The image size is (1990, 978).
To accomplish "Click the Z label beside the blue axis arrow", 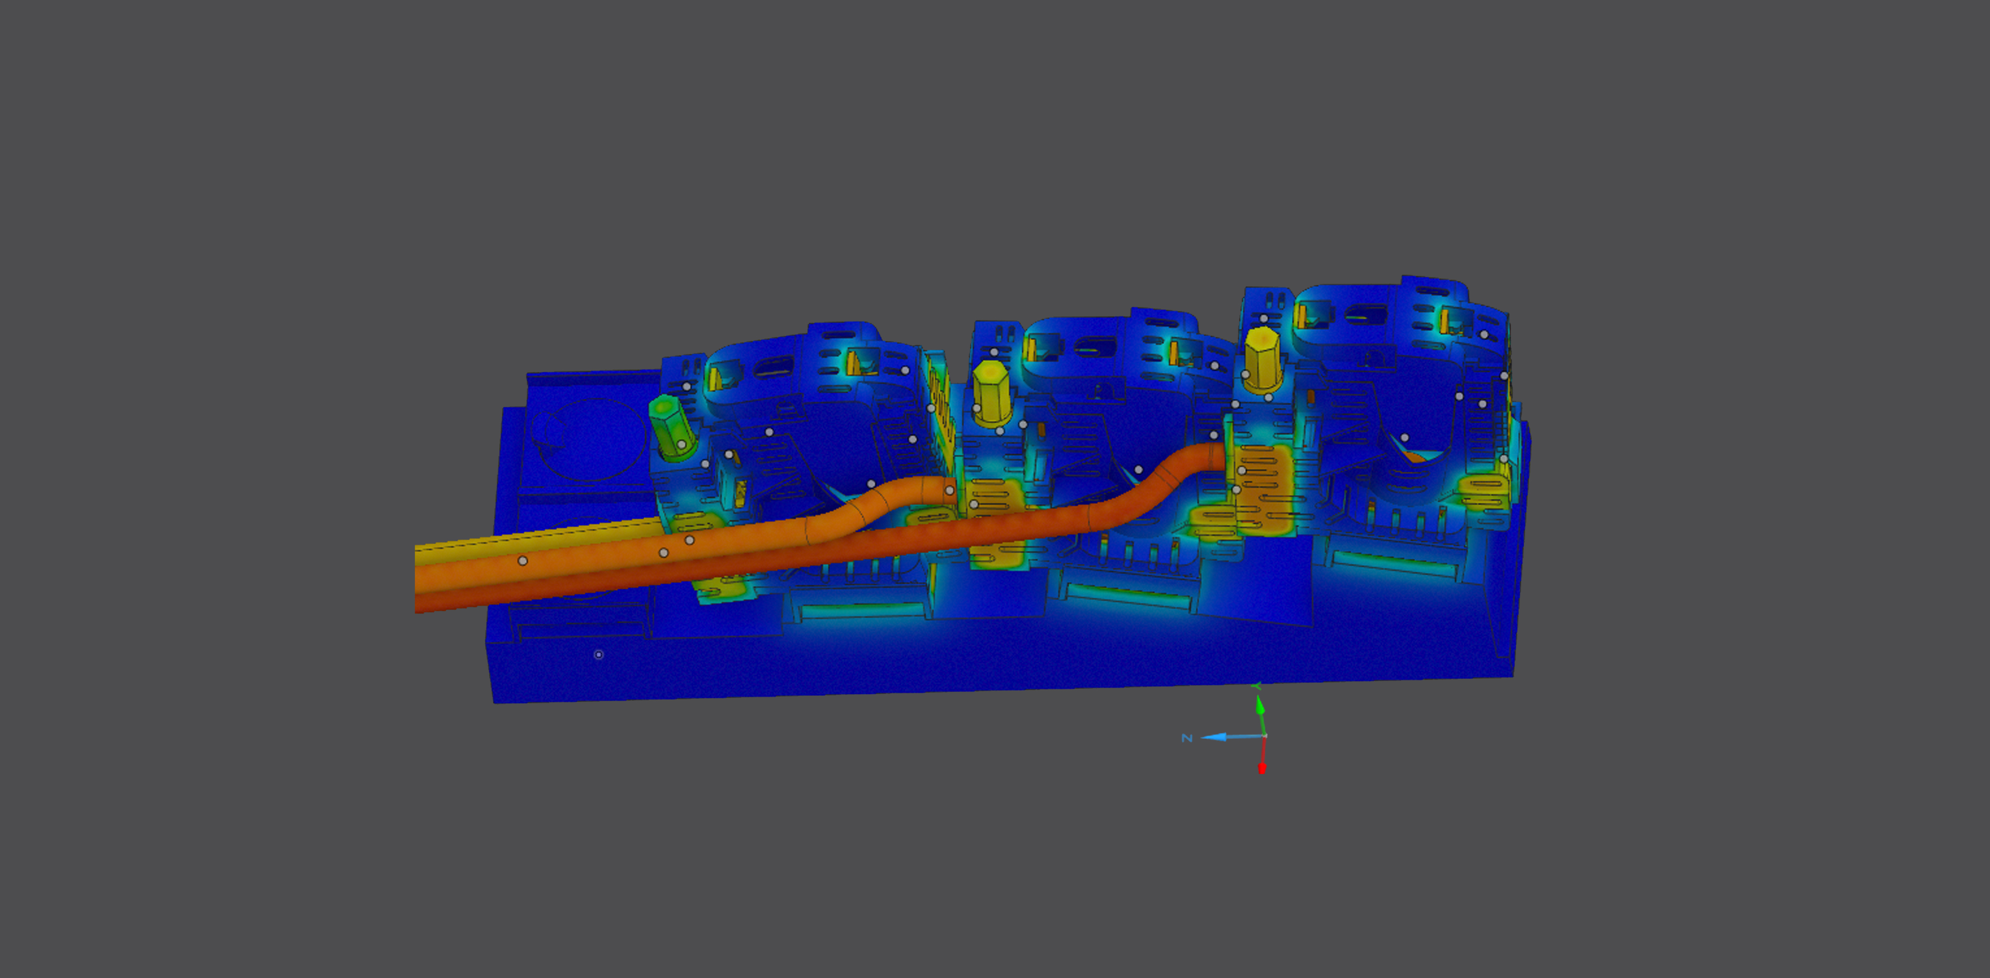I will tap(1186, 739).
